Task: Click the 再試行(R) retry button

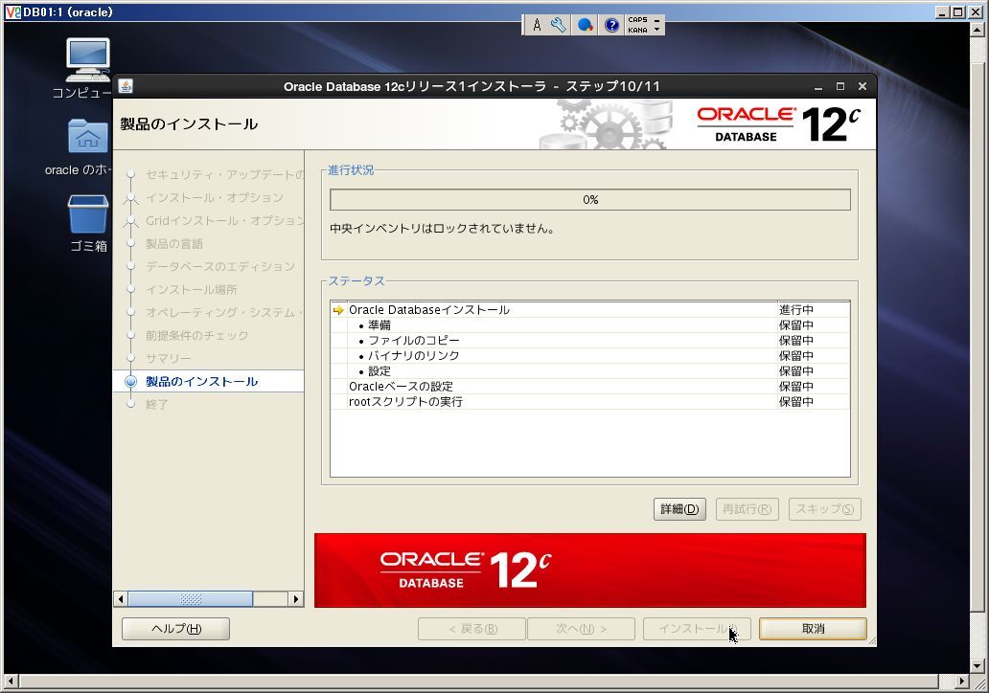Action: 747,509
